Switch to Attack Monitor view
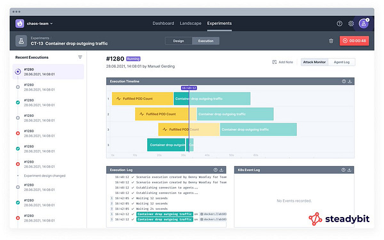 click(314, 62)
